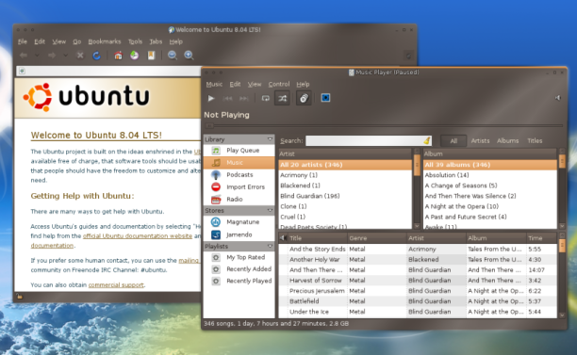This screenshot has width=577, height=355.
Task: Clear search field with broom icon
Action: click(x=427, y=140)
